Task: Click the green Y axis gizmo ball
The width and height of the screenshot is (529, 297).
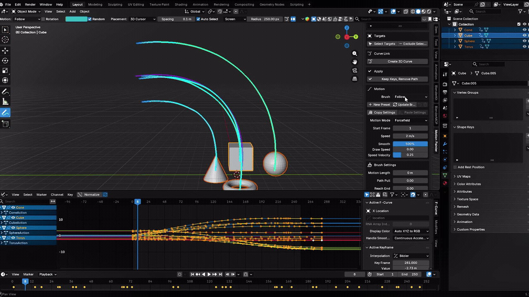Action: click(356, 37)
